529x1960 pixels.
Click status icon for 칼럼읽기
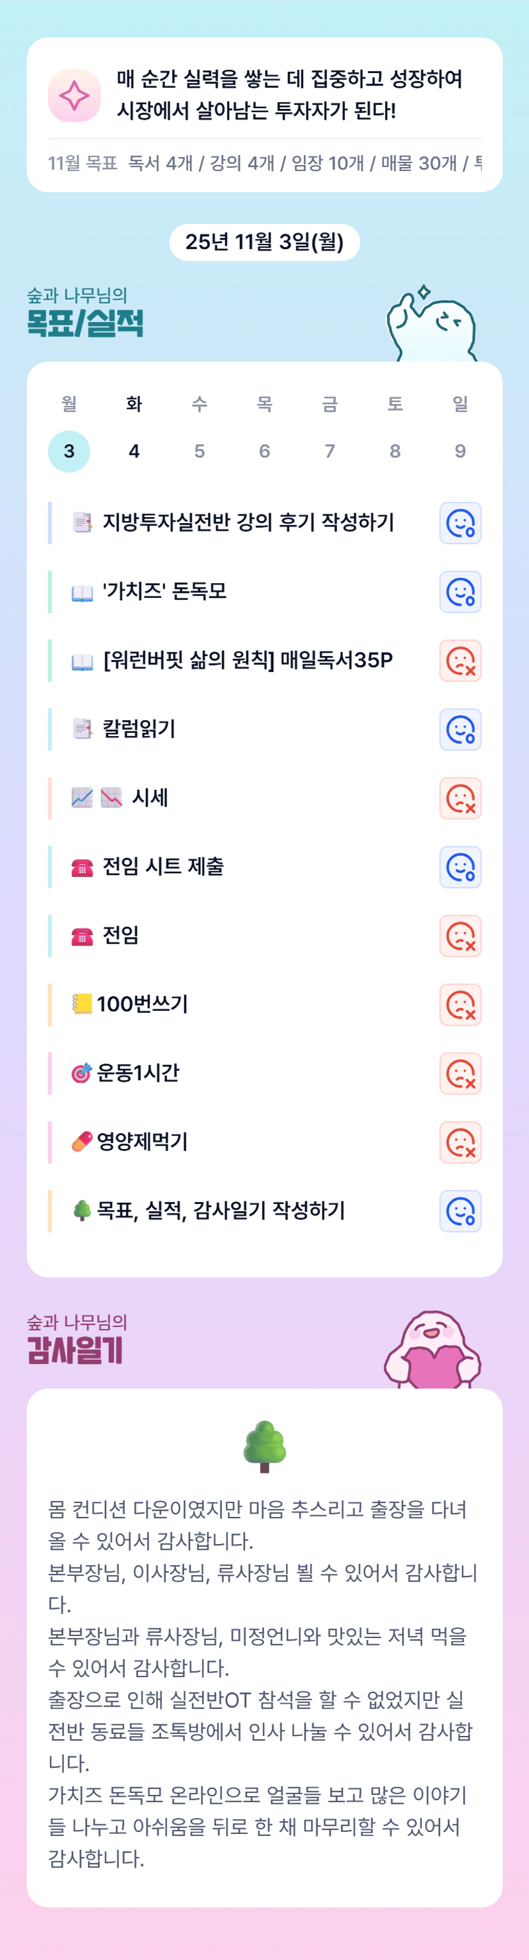(x=460, y=730)
